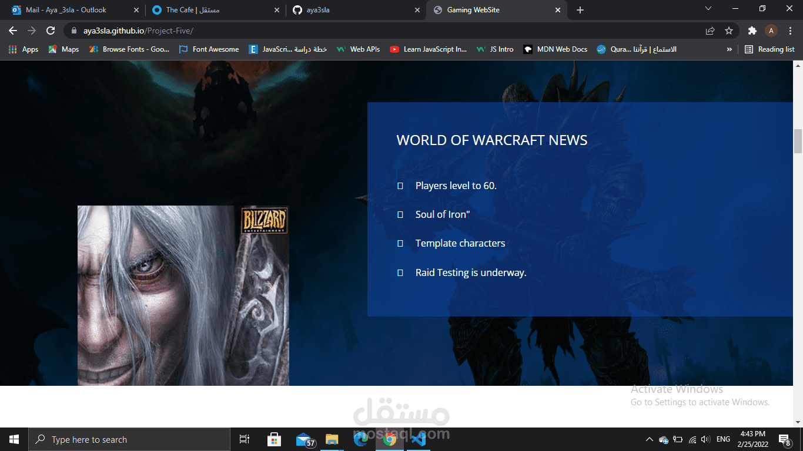Open Visual Studio Code from taskbar
Image resolution: width=803 pixels, height=451 pixels.
pyautogui.click(x=418, y=439)
